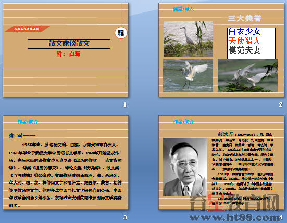Click the www.ht88.com watermark link
Image resolution: width=287 pixels, height=223 pixels.
[x=234, y=218]
